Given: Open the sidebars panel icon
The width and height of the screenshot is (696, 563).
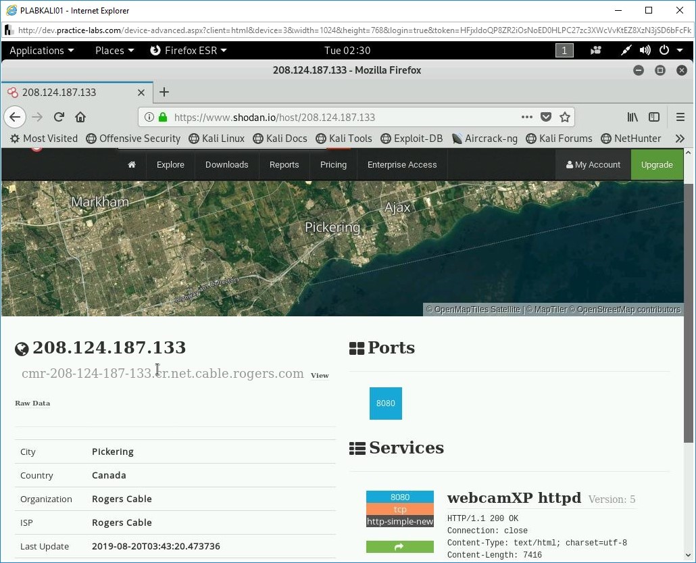Looking at the screenshot, I should point(654,116).
